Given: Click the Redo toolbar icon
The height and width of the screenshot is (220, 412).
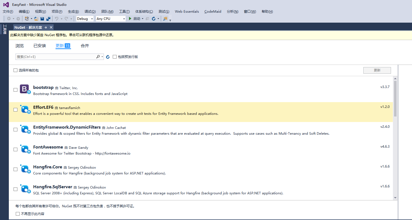Looking at the screenshot, I should [x=66, y=19].
